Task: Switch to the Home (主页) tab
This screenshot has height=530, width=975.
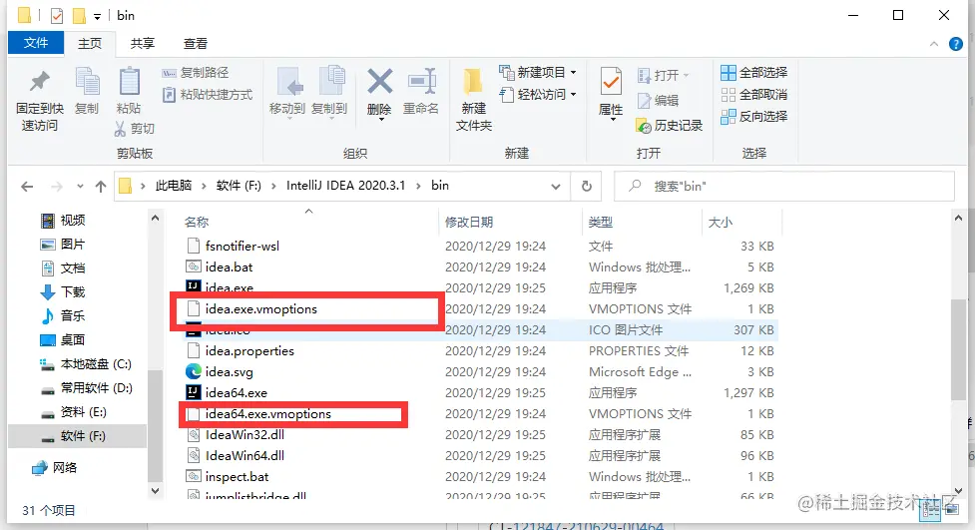Action: pyautogui.click(x=90, y=44)
